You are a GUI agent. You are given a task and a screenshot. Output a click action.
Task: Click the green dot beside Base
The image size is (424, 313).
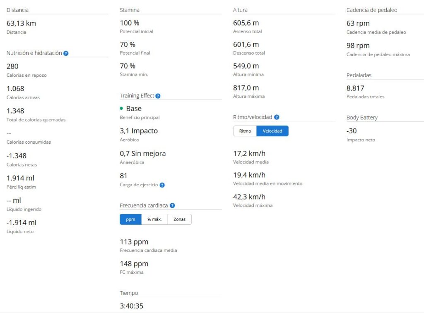coord(121,109)
